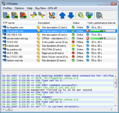Click the 53 % progress bar
The height and width of the screenshot is (113, 119).
click(x=103, y=31)
